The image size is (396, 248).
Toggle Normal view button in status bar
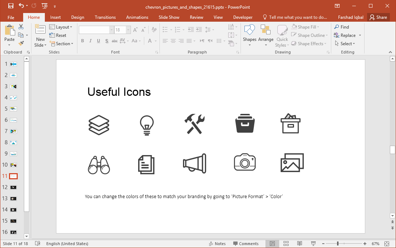pyautogui.click(x=272, y=244)
